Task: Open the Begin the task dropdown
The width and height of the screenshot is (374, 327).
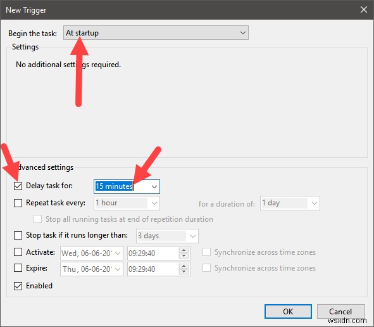Action: pyautogui.click(x=156, y=33)
